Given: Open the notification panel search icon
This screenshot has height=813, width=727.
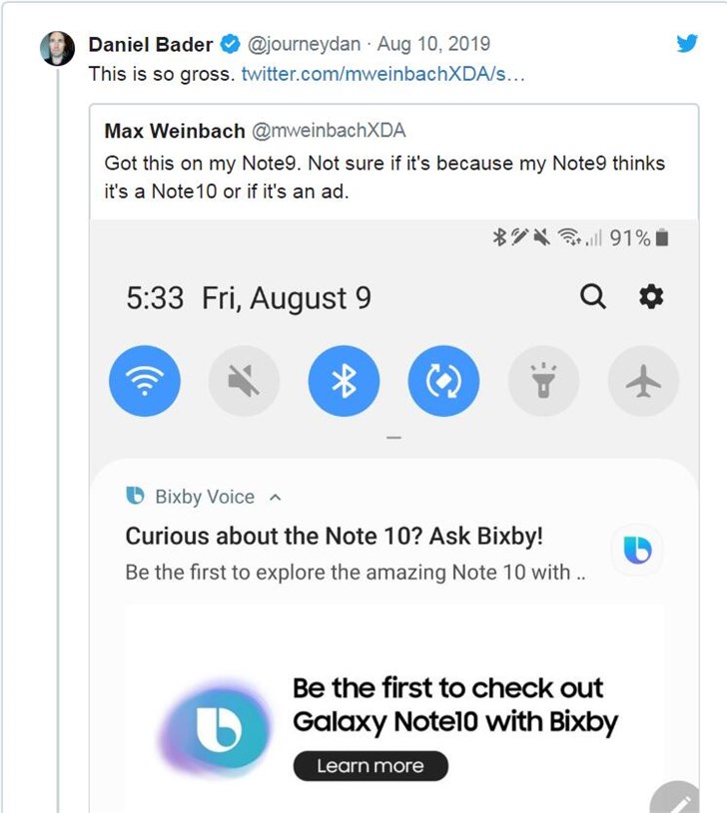Looking at the screenshot, I should [593, 296].
